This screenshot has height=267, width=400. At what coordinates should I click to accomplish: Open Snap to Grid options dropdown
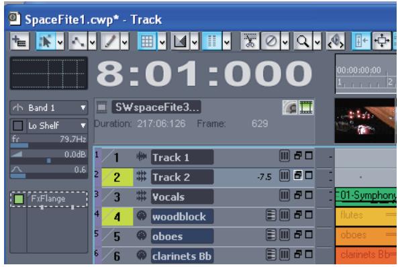[x=162, y=41]
